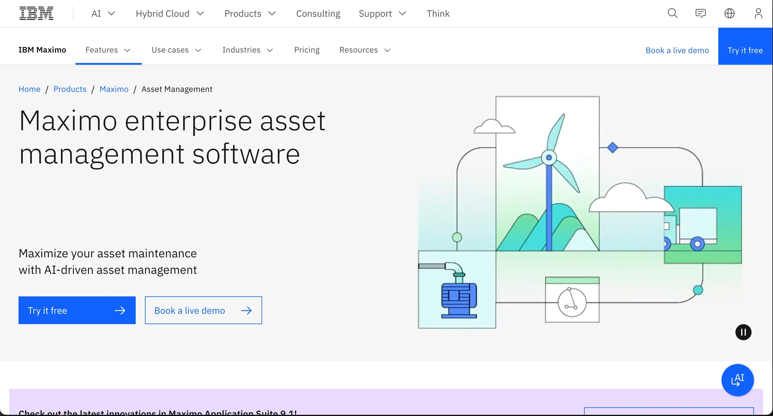Image resolution: width=773 pixels, height=416 pixels.
Task: Expand the AI menu dropdown
Action: (x=103, y=14)
